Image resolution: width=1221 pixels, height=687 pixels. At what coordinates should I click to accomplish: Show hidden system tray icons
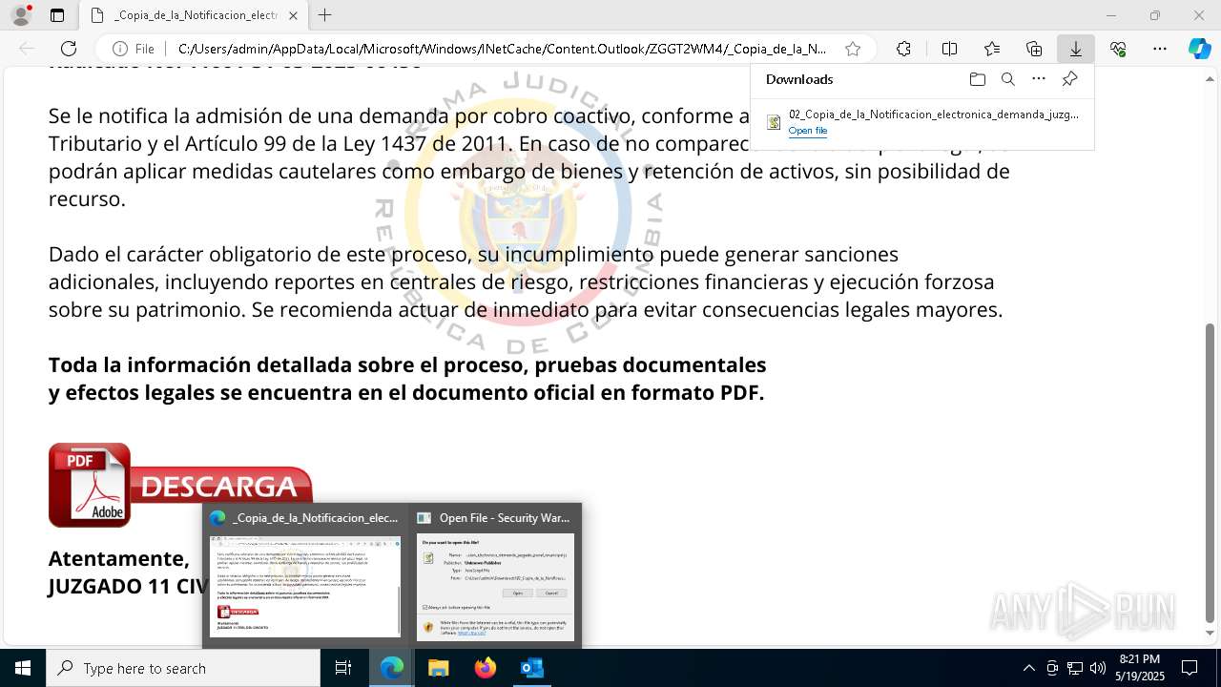click(x=1028, y=668)
